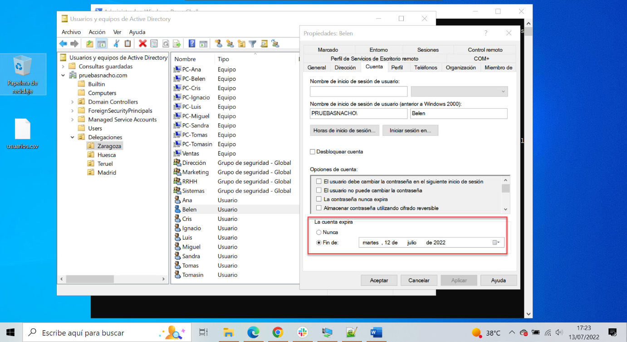Screen dimensions: 627x342
Task: Select the Nunca radio button
Action: (x=318, y=232)
